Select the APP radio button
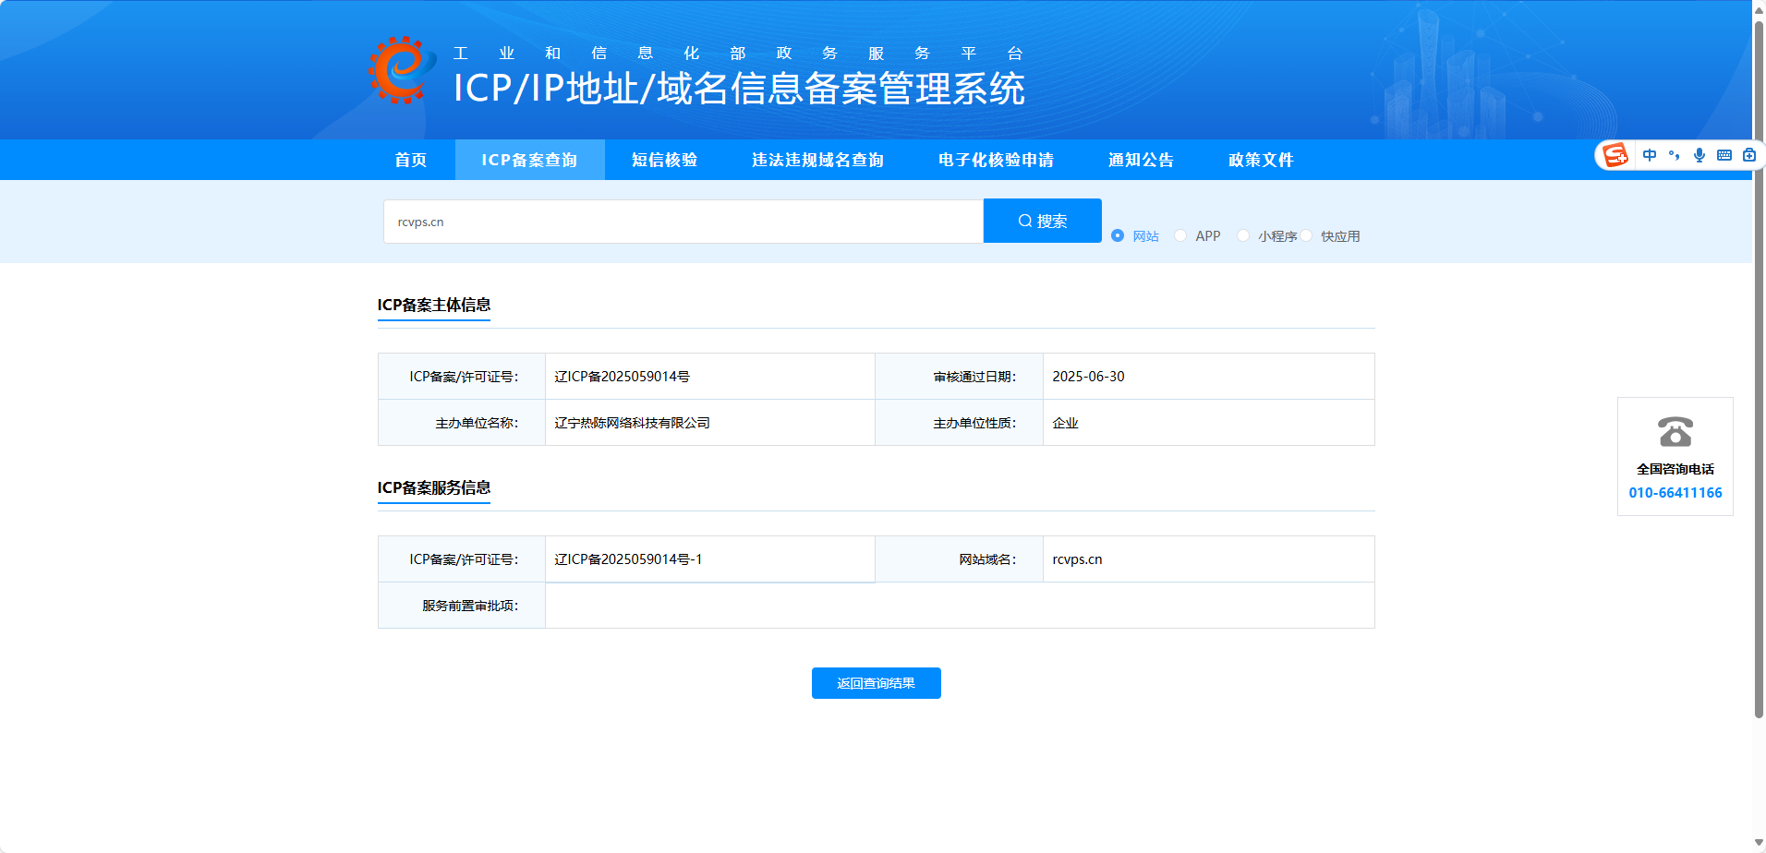 1179,235
